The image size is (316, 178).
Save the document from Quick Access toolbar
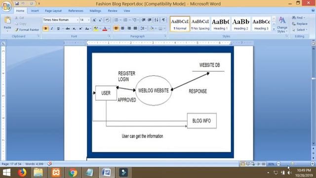tap(17, 3)
